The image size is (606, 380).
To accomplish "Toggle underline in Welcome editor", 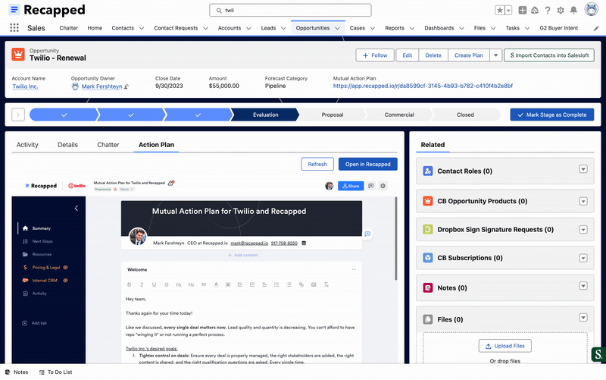I will [x=154, y=284].
